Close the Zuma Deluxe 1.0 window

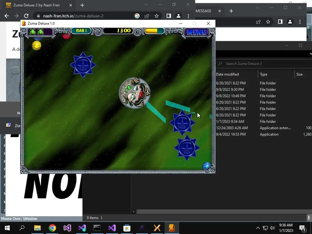tap(208, 23)
